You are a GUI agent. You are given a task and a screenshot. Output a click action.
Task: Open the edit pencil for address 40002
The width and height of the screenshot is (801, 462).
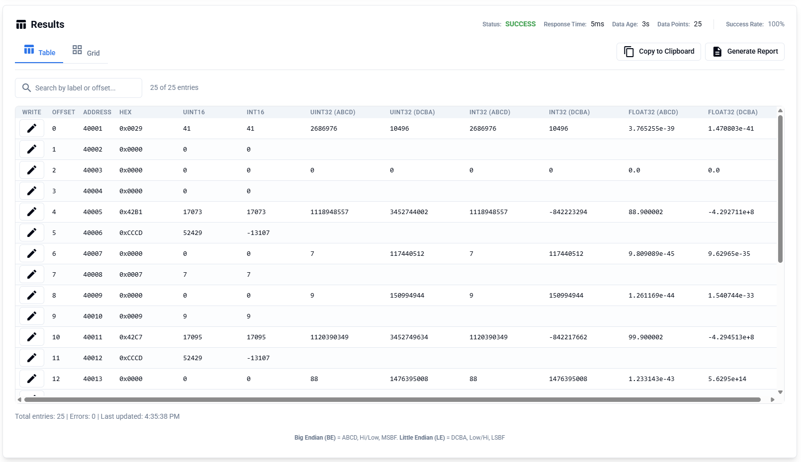click(x=31, y=149)
